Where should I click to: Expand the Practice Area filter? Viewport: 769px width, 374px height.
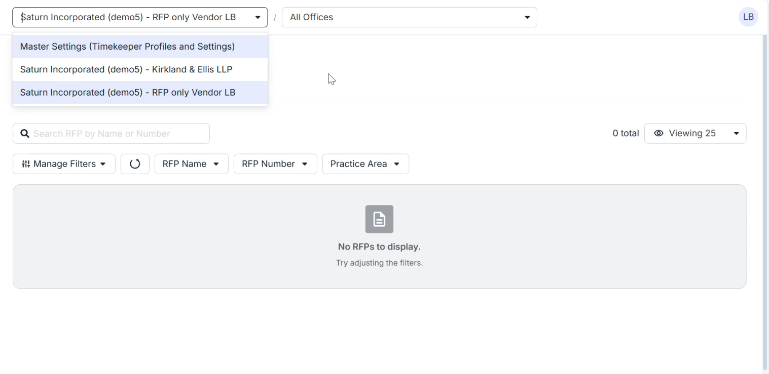tap(365, 164)
